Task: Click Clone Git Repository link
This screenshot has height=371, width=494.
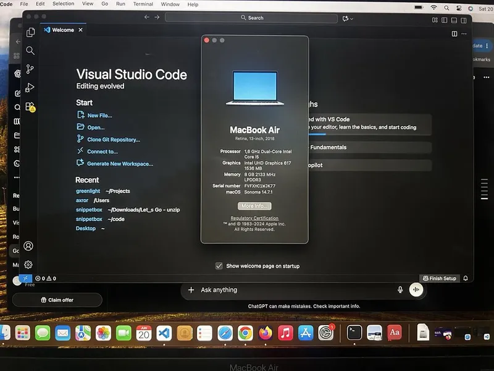Action: [114, 140]
